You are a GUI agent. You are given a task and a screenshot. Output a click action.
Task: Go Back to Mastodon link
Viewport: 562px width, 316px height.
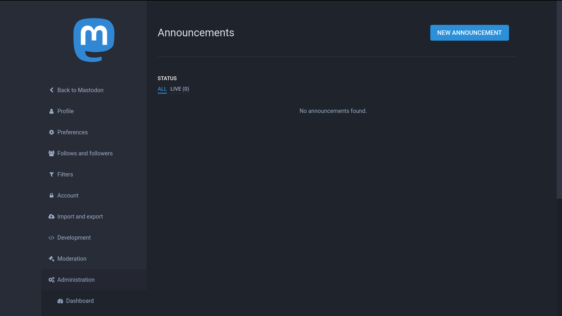pyautogui.click(x=80, y=90)
